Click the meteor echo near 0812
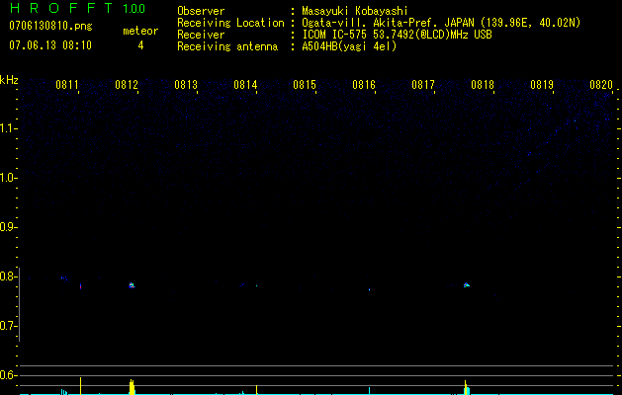This screenshot has width=622, height=395. 132,285
